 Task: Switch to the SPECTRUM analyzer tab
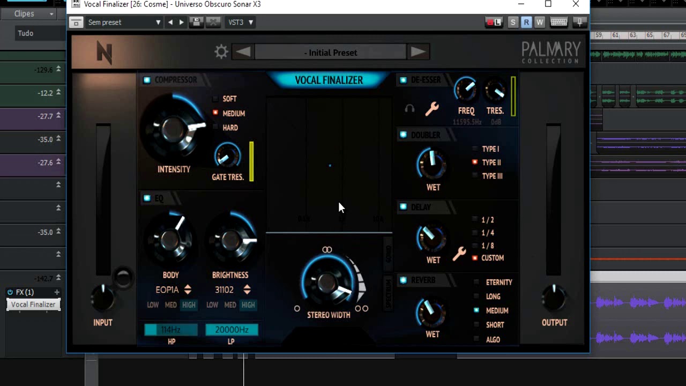(389, 294)
